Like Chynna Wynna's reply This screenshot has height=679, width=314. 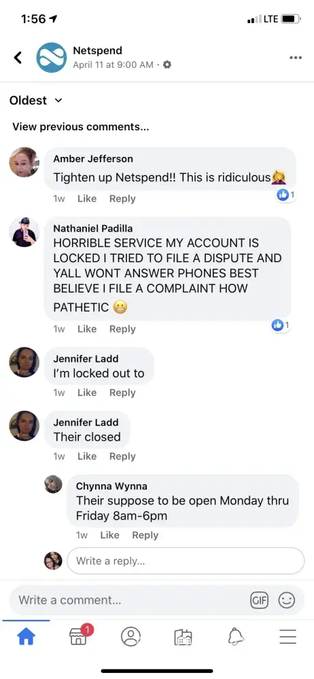coord(109,535)
